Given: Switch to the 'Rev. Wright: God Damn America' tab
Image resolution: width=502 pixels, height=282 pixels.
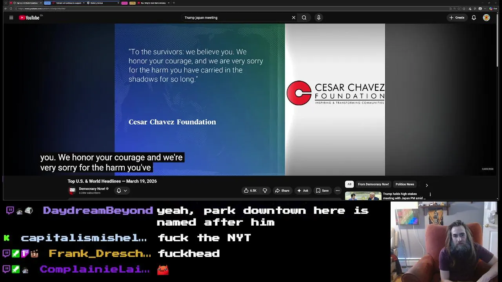Looking at the screenshot, I should tap(154, 3).
